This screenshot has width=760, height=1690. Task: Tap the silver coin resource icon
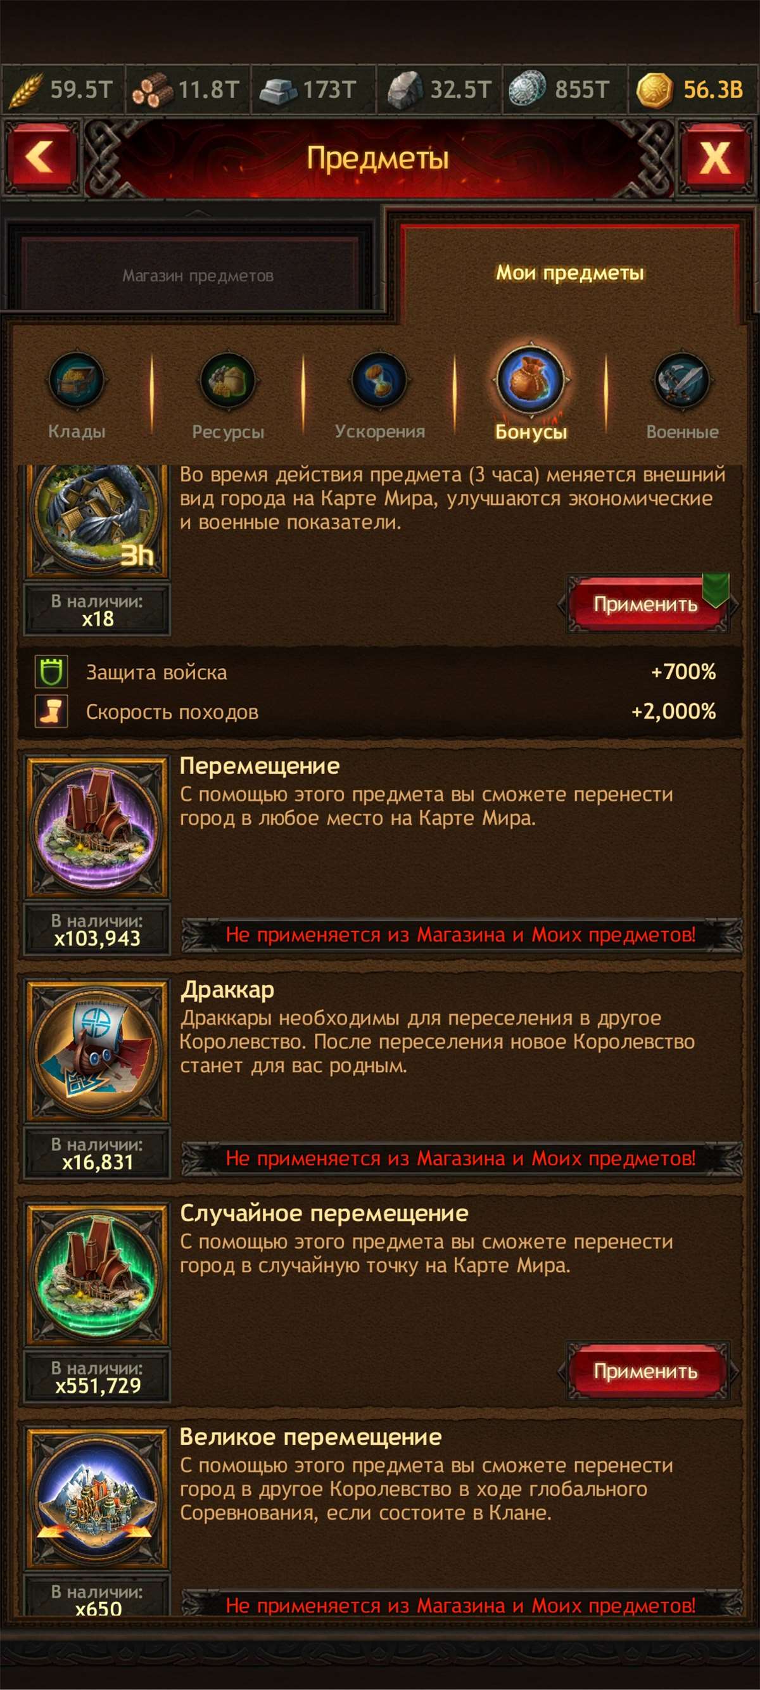coord(527,90)
